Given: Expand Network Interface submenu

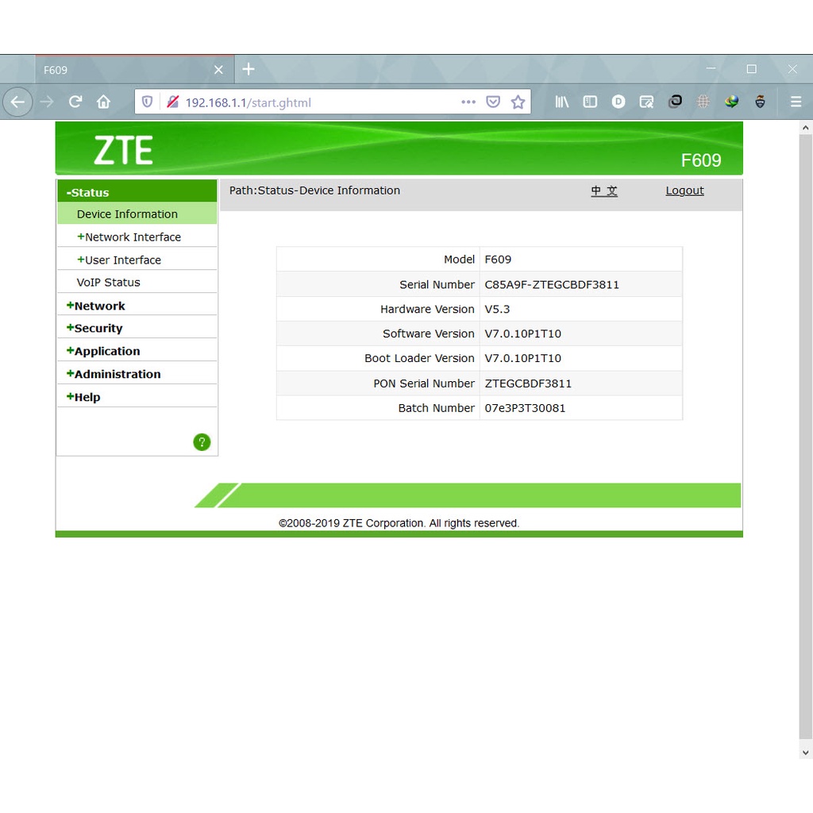Looking at the screenshot, I should point(132,237).
